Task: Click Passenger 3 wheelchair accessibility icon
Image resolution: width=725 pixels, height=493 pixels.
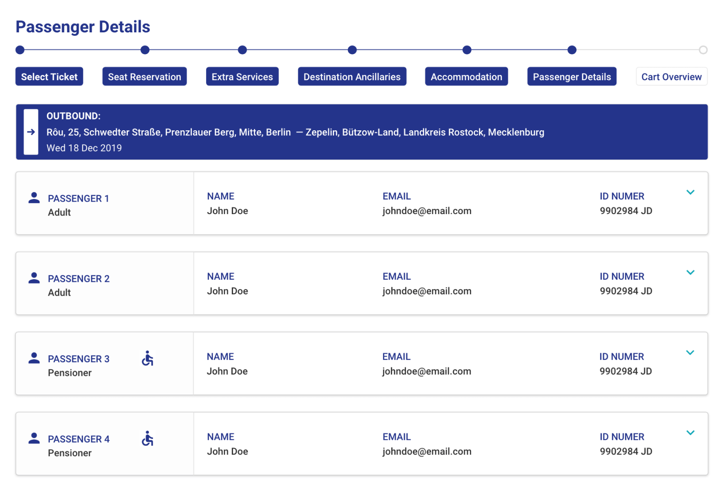Action: point(148,358)
